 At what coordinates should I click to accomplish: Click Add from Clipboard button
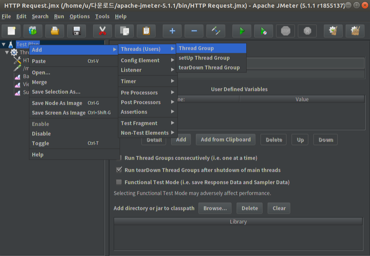226,140
